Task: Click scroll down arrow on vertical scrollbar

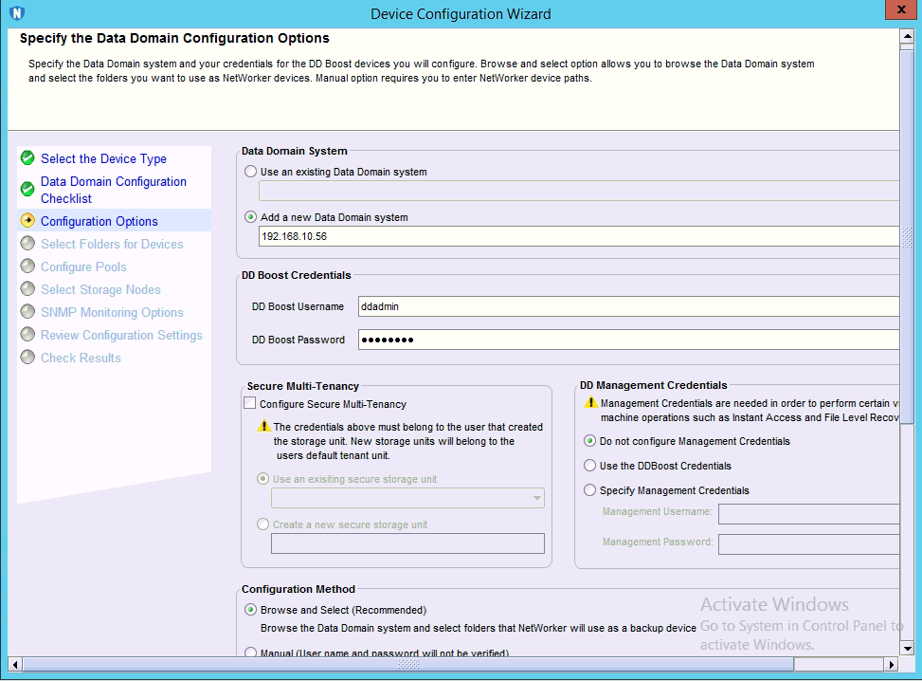Action: (907, 648)
